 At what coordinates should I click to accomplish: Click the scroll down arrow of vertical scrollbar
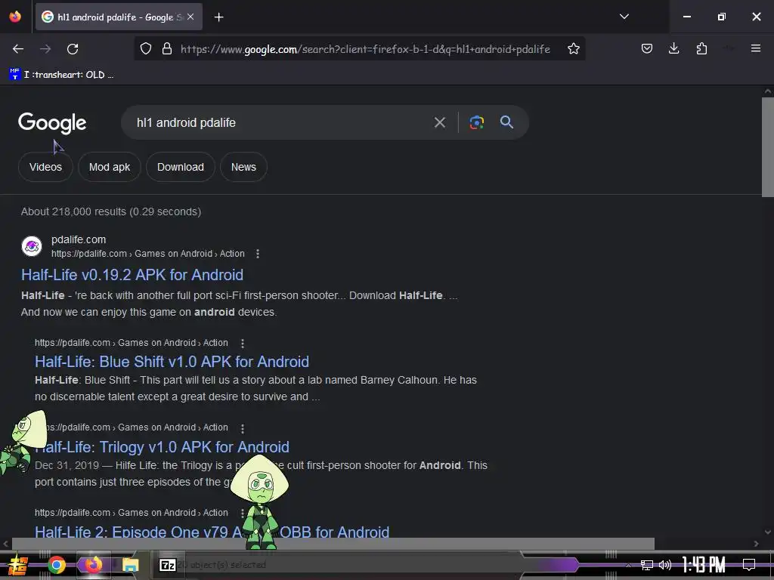tap(768, 532)
